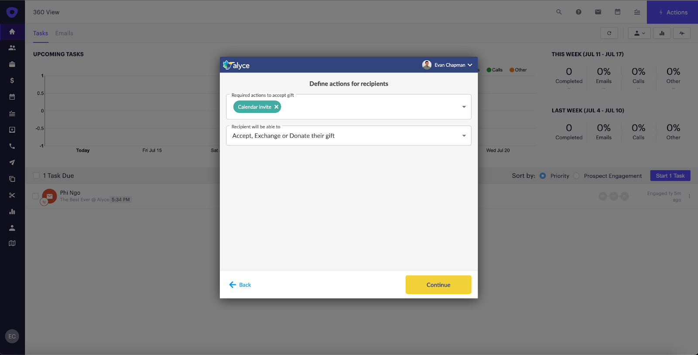This screenshot has width=698, height=355.
Task: Open the dollar opportunities icon in sidebar
Action: click(12, 81)
